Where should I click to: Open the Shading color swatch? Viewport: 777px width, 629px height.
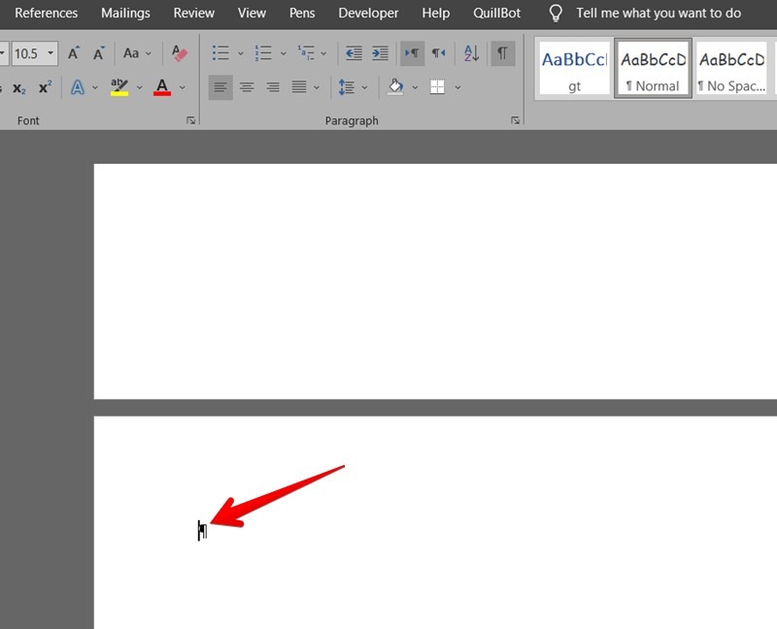click(x=396, y=87)
